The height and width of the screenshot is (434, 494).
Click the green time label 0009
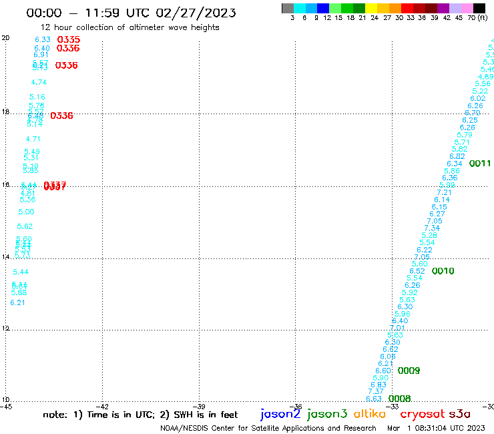[x=409, y=371]
